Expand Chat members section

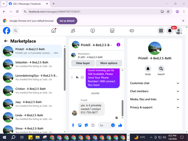155,91
